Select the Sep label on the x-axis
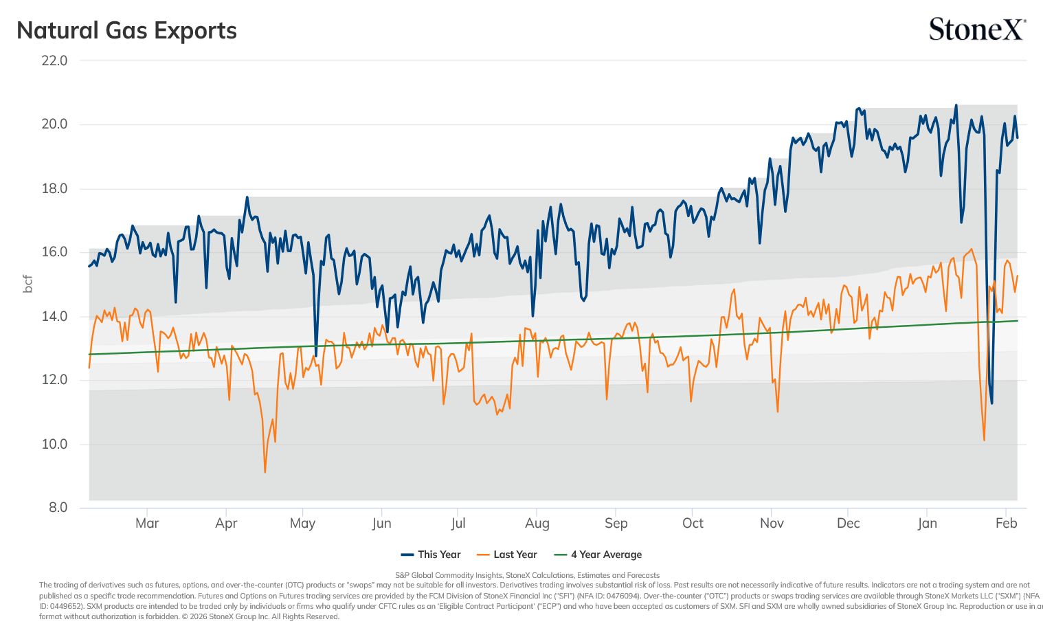The width and height of the screenshot is (1043, 626). click(616, 523)
